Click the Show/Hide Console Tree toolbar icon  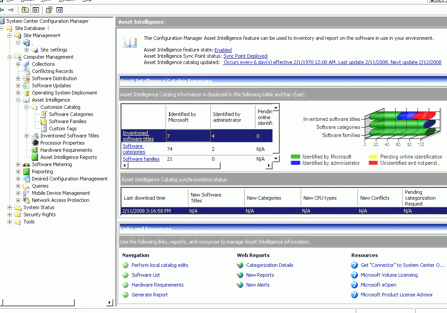(35, 9)
